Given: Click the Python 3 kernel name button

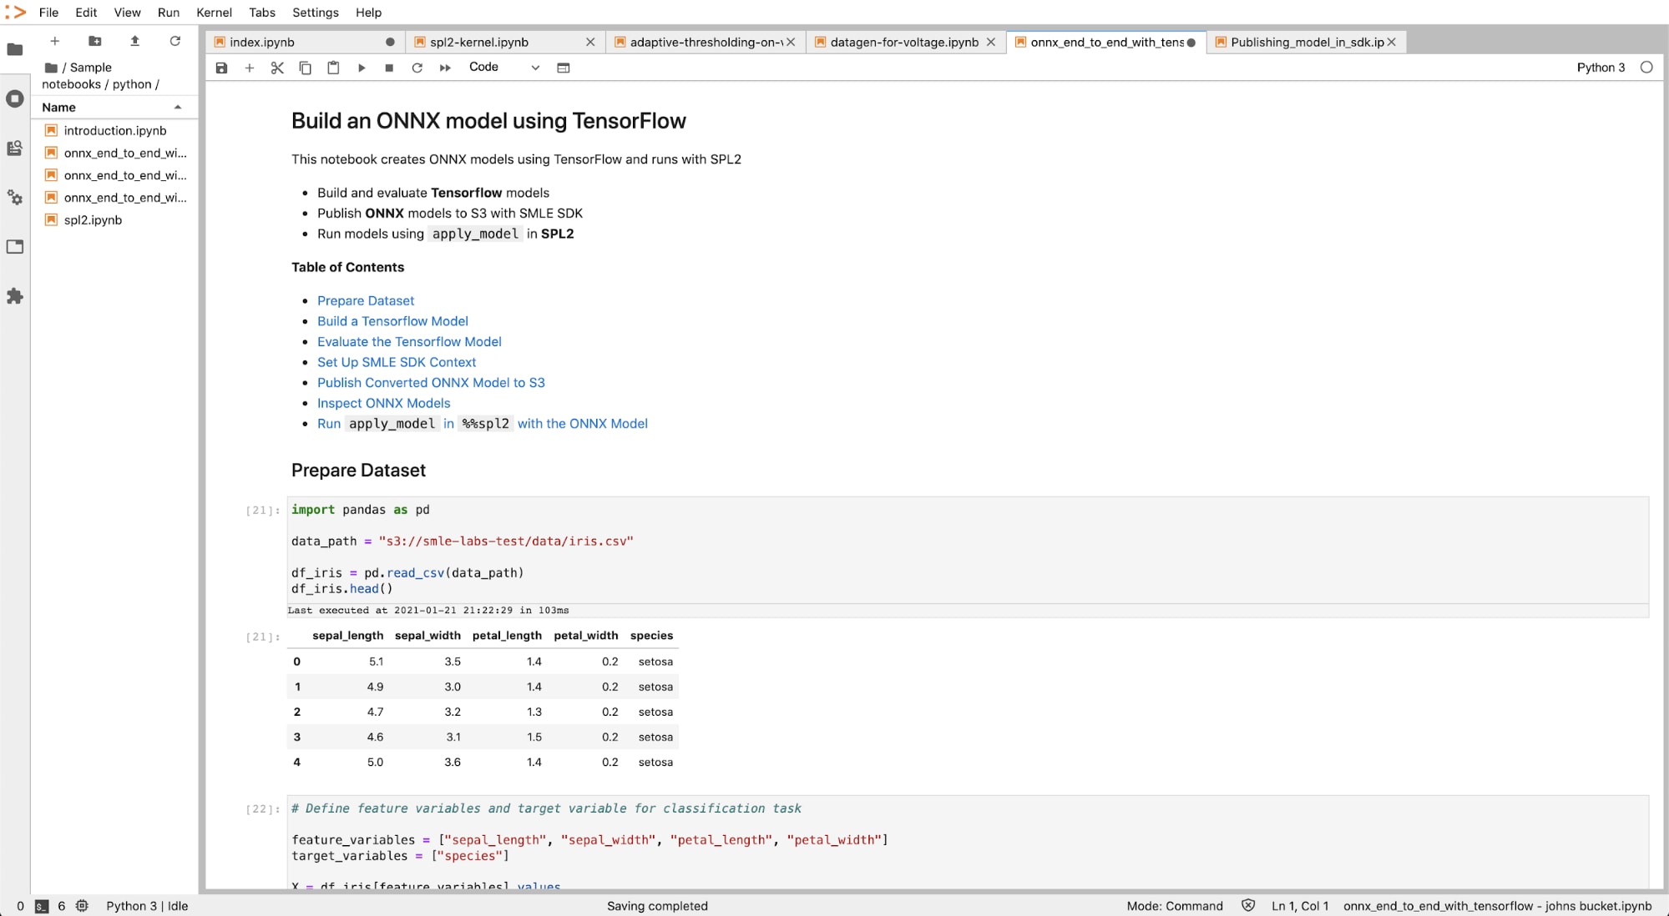Looking at the screenshot, I should click(x=1601, y=68).
